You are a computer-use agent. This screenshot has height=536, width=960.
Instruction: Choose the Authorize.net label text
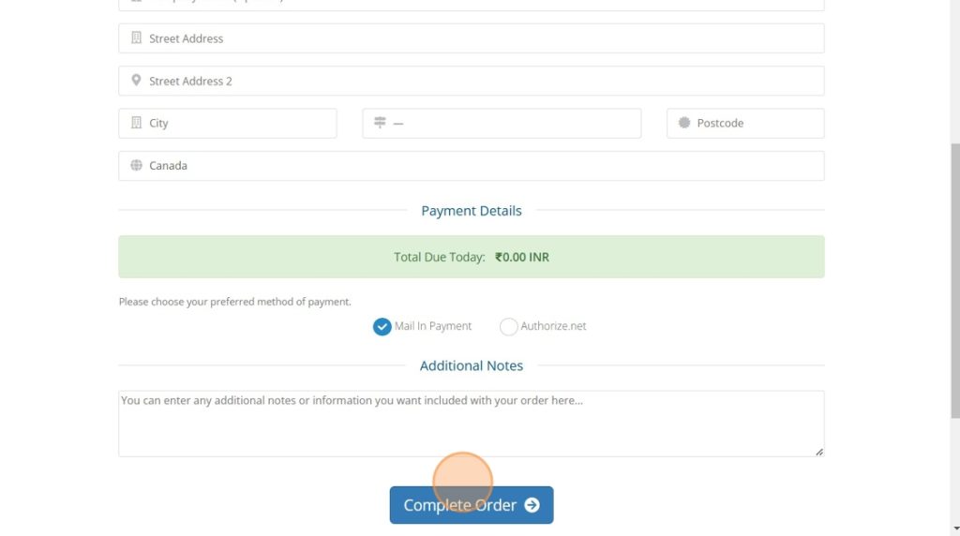(x=553, y=326)
